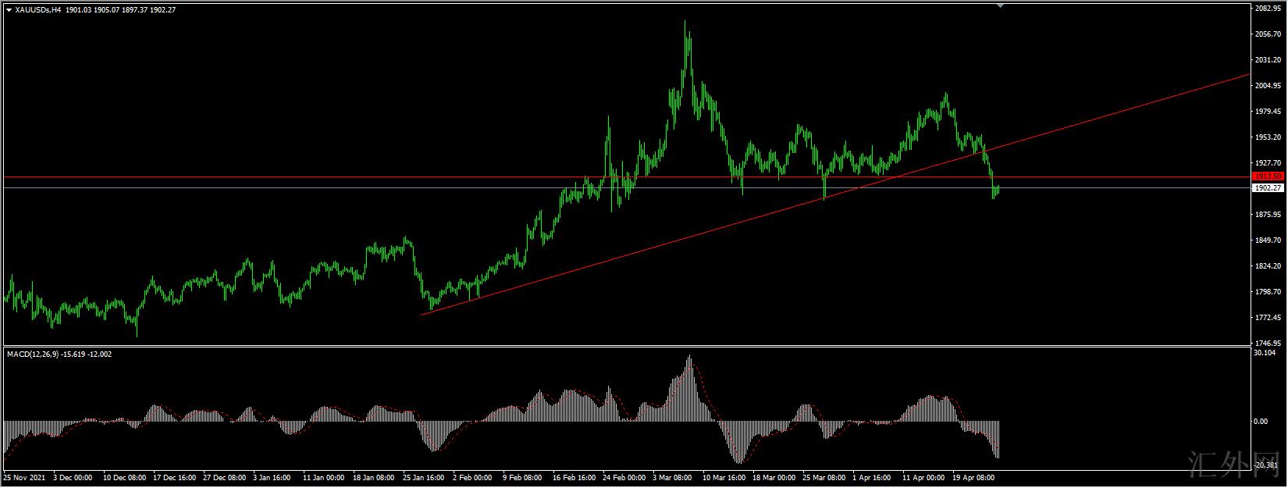Viewport: 1288px width, 488px height.
Task: Click the highest price bar peak in March
Action: click(685, 23)
